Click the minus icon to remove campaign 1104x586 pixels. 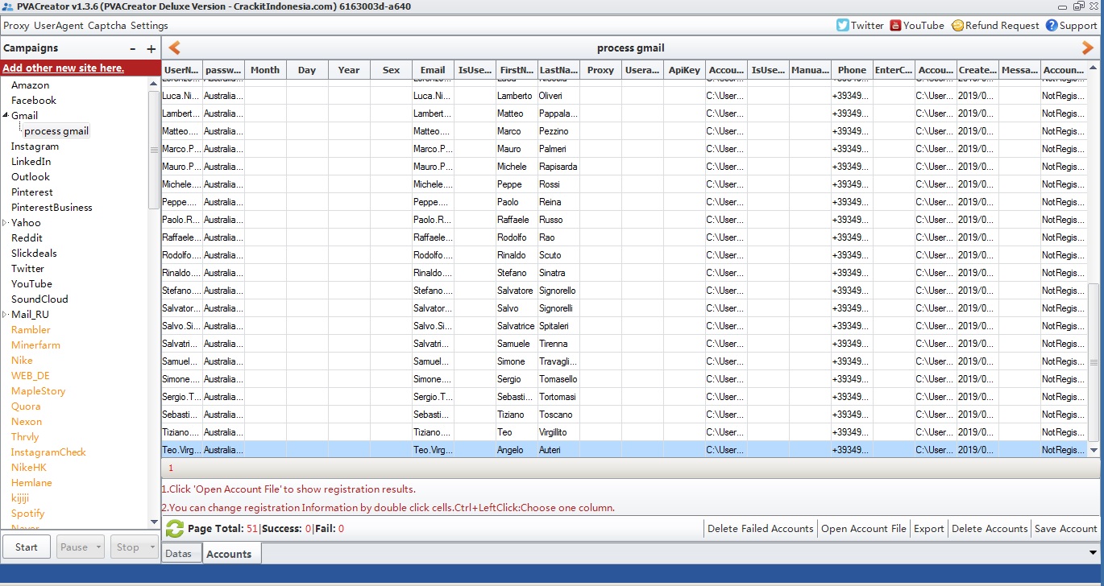pos(133,49)
